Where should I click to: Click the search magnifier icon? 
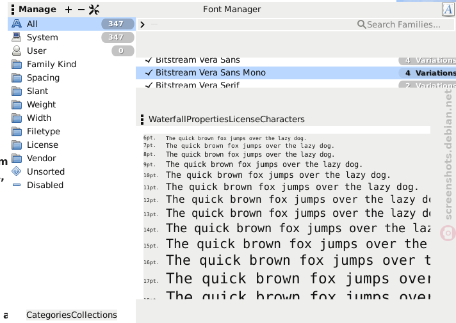point(361,24)
